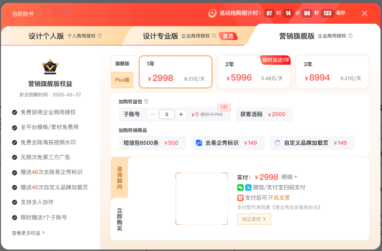382x251 pixels.
Task: Click check icon for 免费去除海报视频水印
Action: coord(15,143)
